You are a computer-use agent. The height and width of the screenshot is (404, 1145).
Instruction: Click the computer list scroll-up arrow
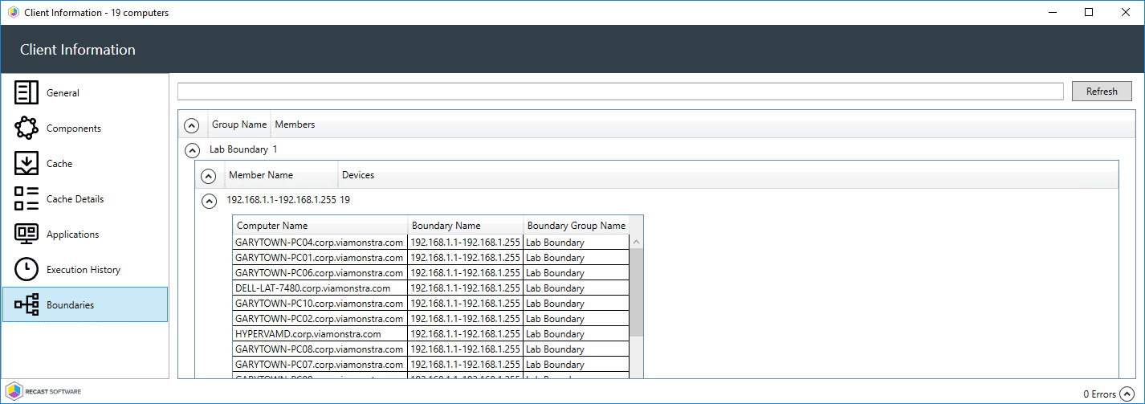[x=636, y=241]
